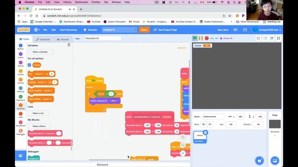The height and width of the screenshot is (167, 298).
Task: Click Choose a Backdrop button
Action: click(275, 161)
